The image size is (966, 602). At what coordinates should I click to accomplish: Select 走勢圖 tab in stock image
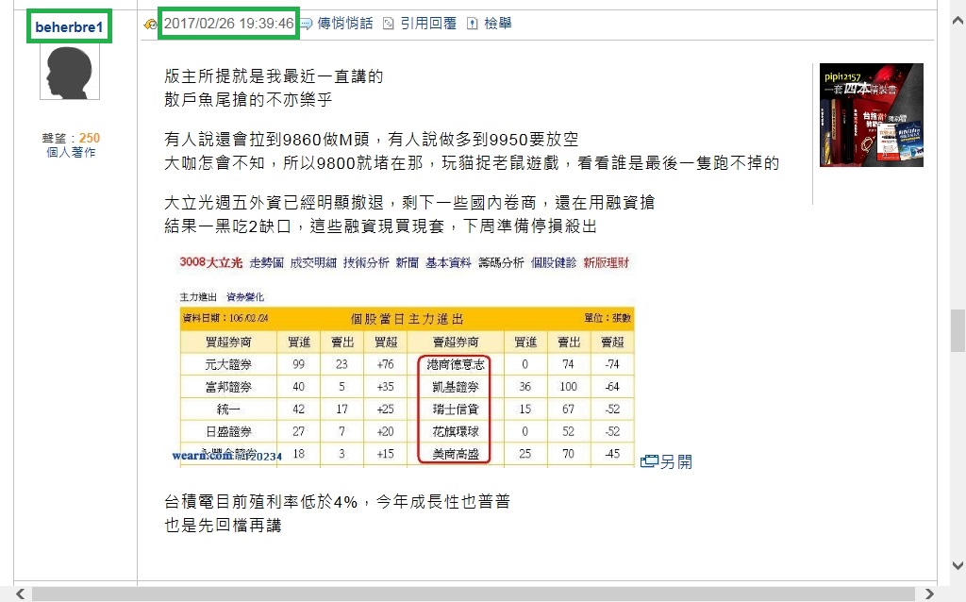tap(266, 263)
